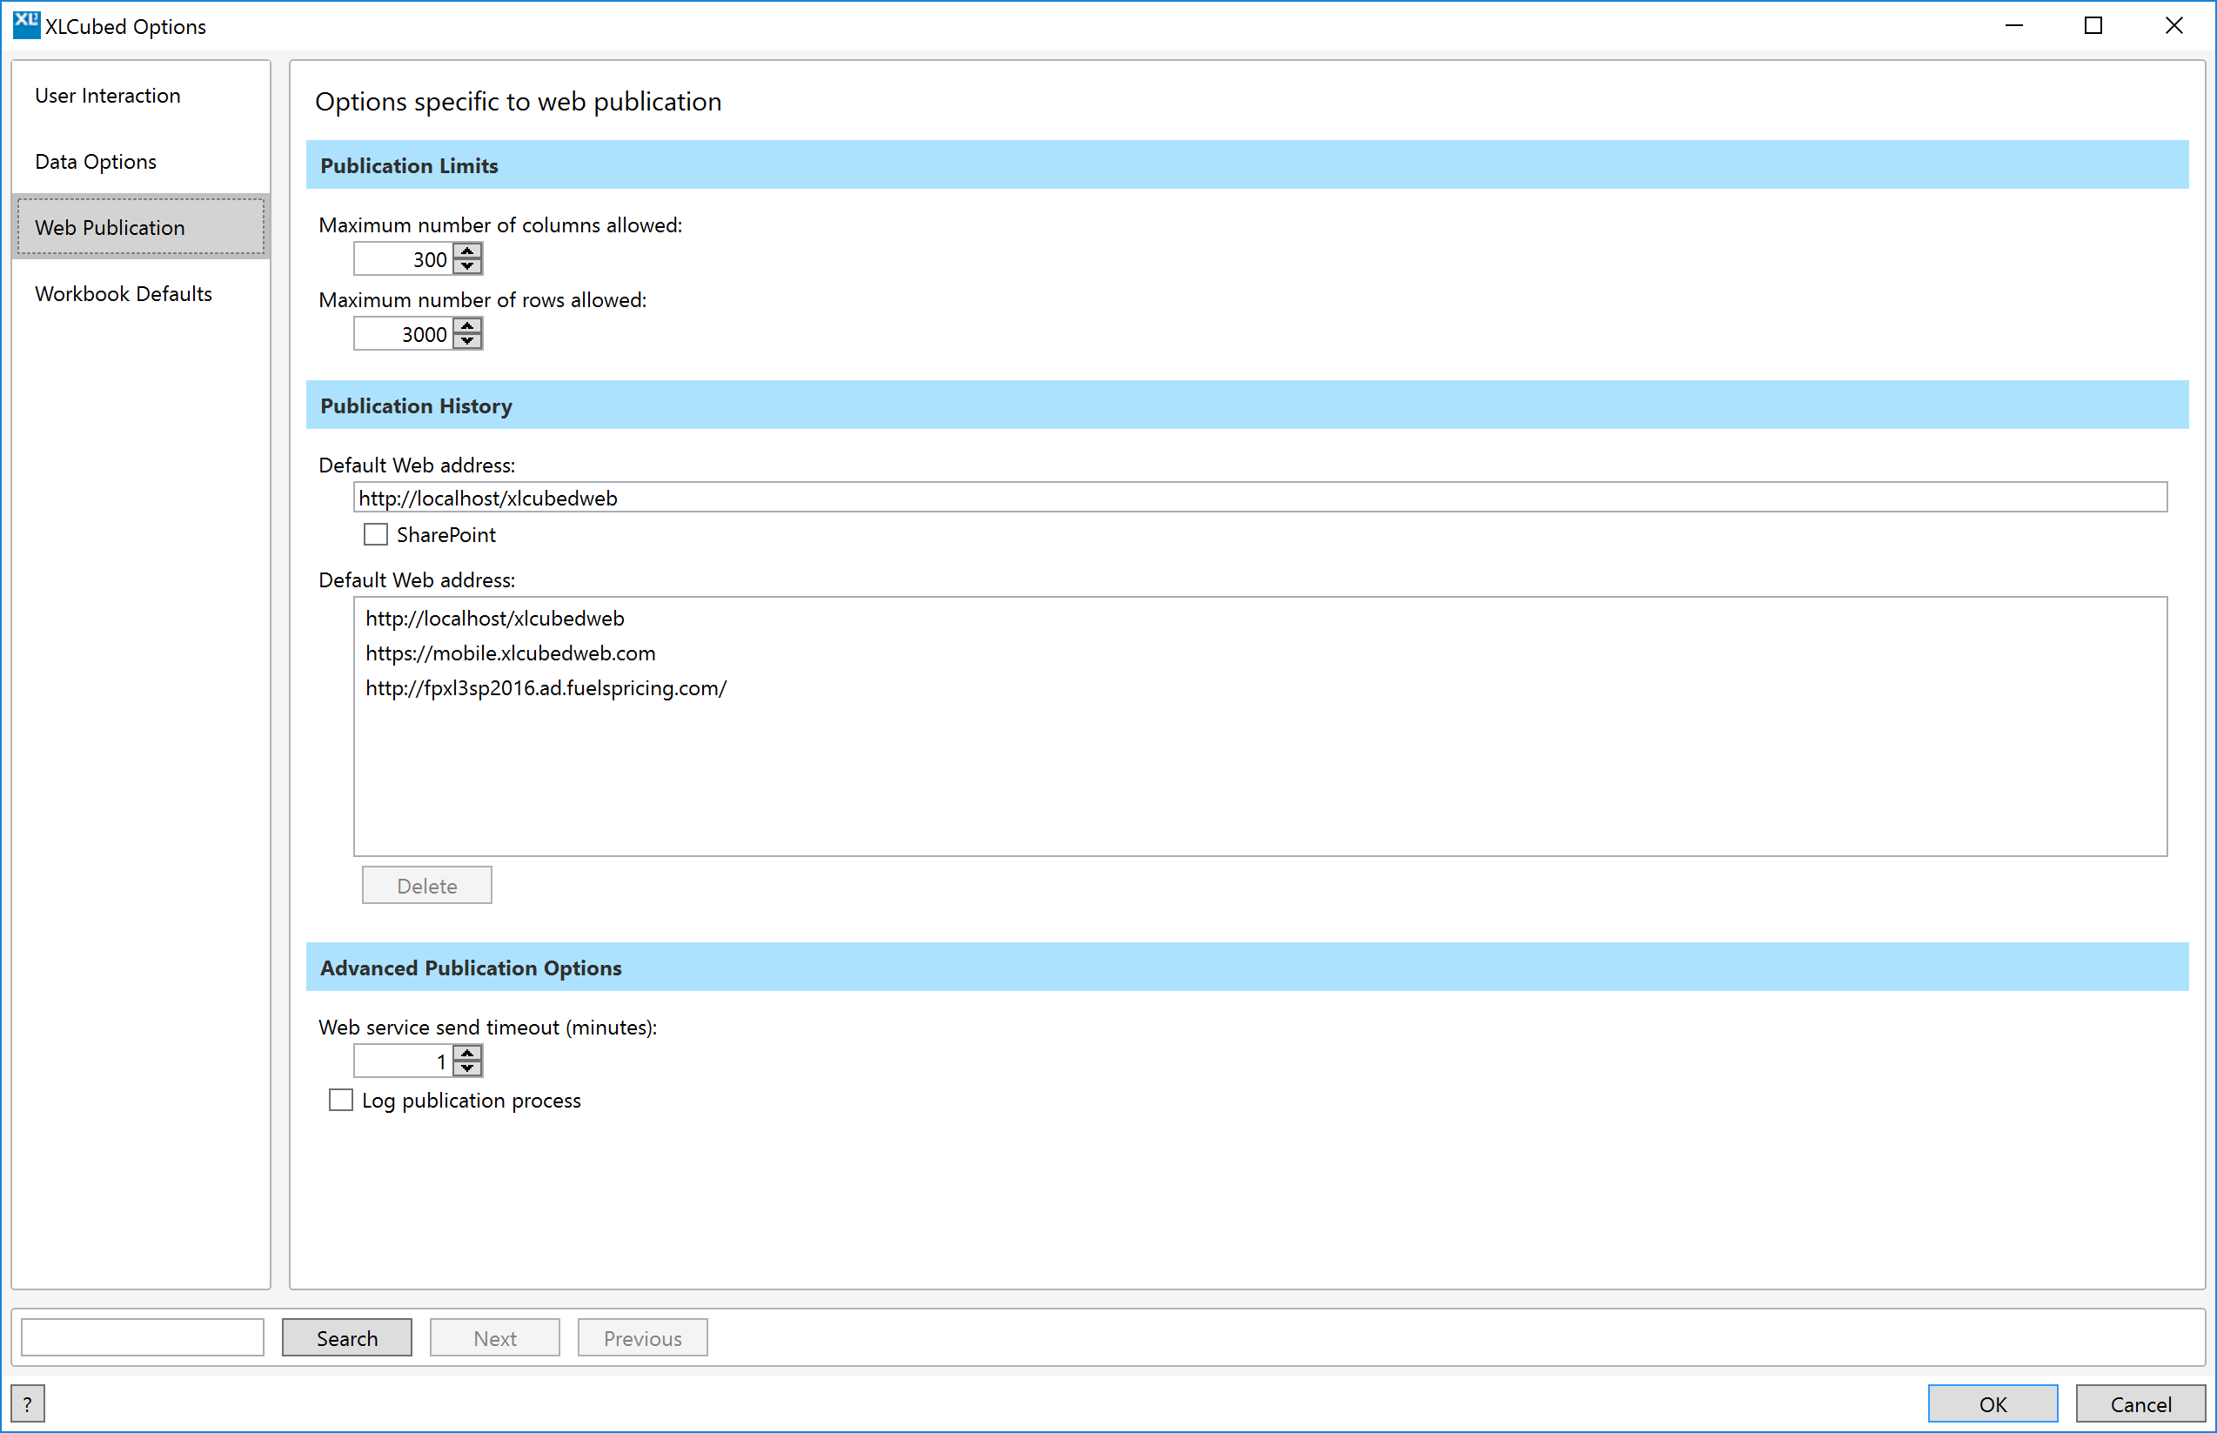
Task: Click the Next search result button
Action: click(494, 1337)
